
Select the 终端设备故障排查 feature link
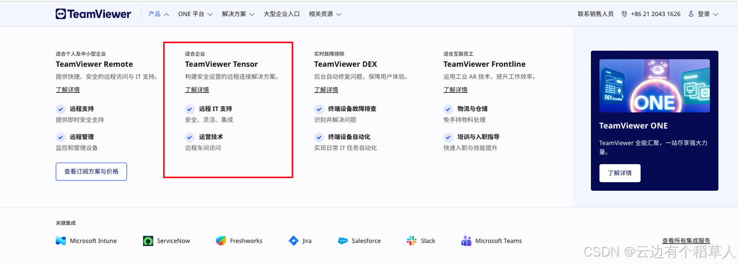352,108
